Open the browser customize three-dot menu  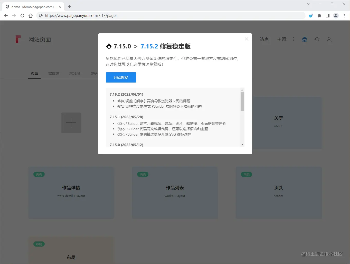(x=344, y=15)
